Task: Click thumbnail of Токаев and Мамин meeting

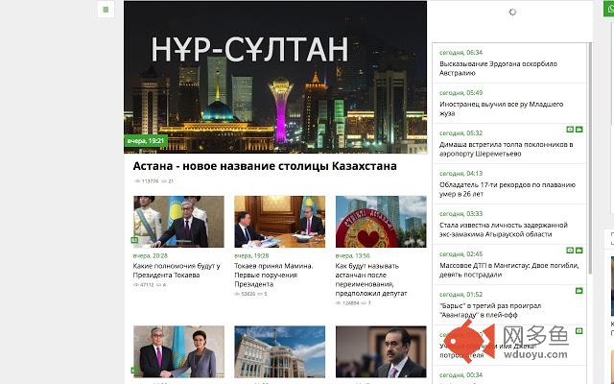Action: [279, 222]
